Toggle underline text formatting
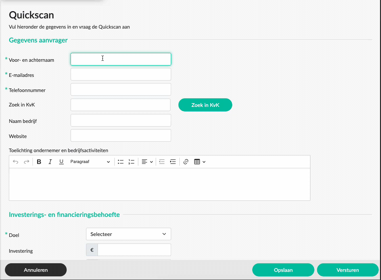This screenshot has width=381, height=280. coord(61,162)
